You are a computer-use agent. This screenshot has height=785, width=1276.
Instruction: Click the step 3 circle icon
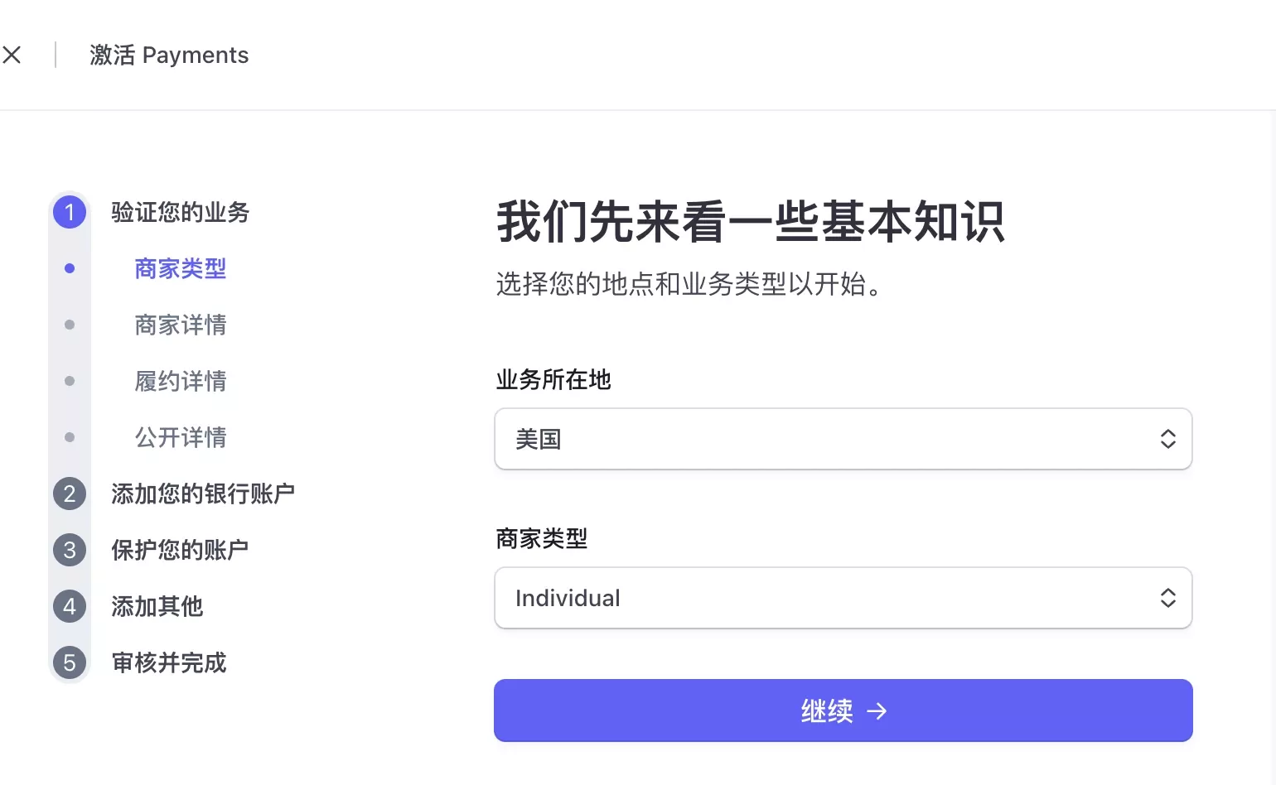[70, 550]
